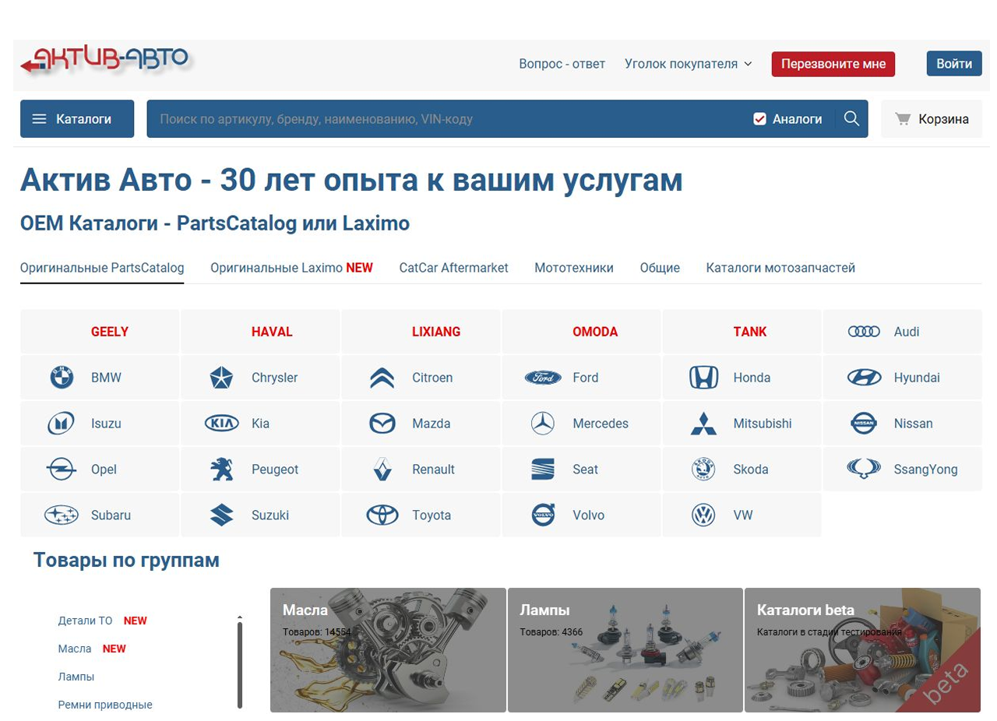997x721 pixels.
Task: Pick the Mitsubishi diamonds logo
Action: pos(703,424)
